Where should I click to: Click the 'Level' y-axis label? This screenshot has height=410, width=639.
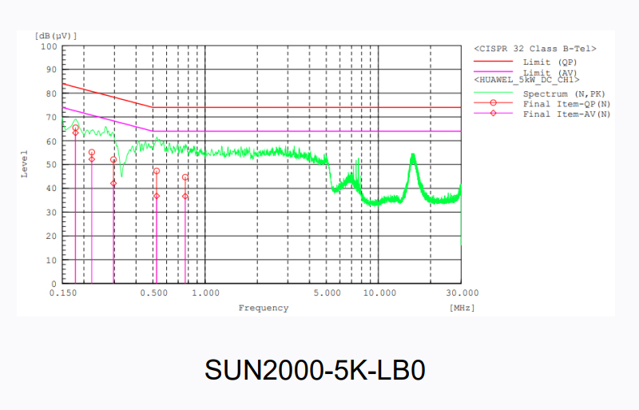click(25, 164)
